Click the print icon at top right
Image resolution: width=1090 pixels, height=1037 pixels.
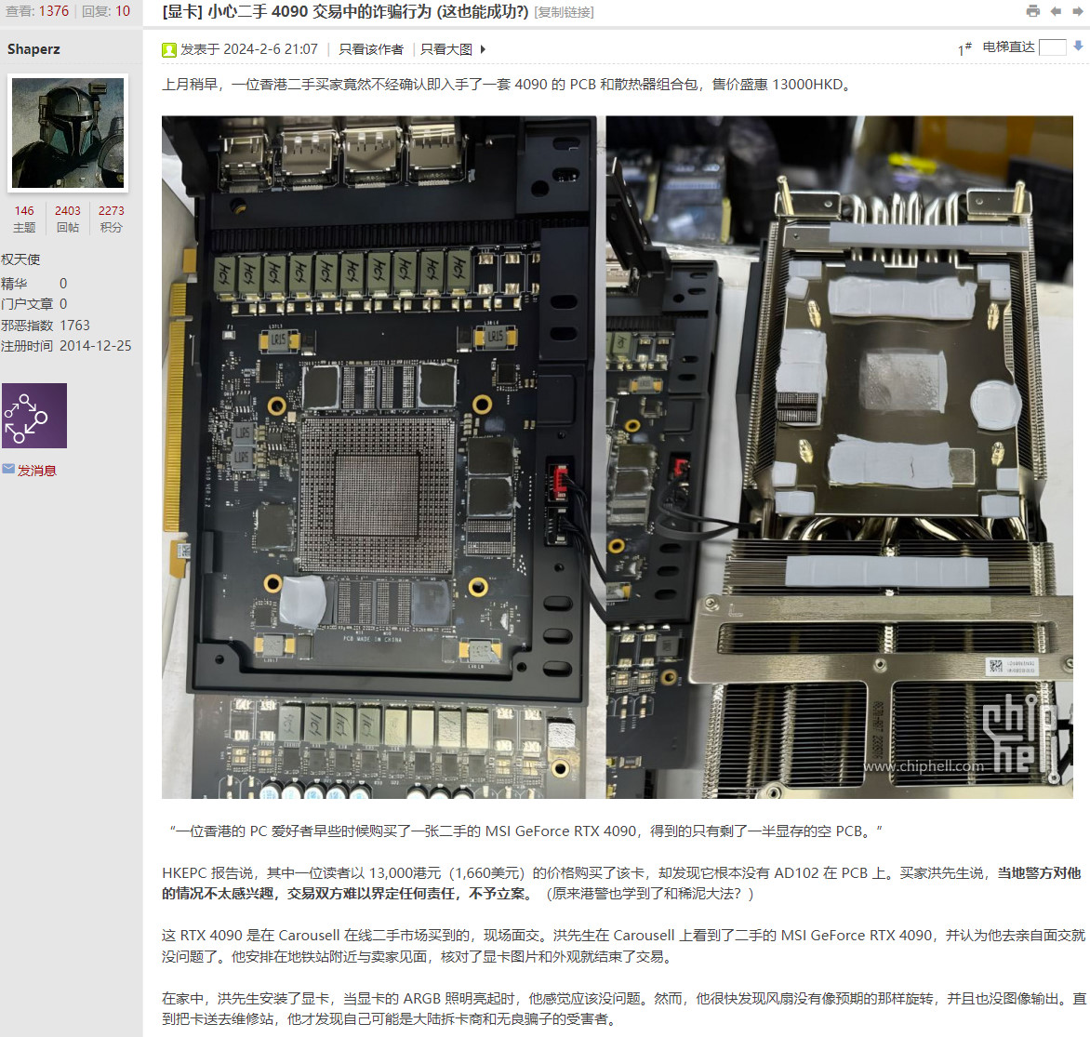pyautogui.click(x=1032, y=11)
